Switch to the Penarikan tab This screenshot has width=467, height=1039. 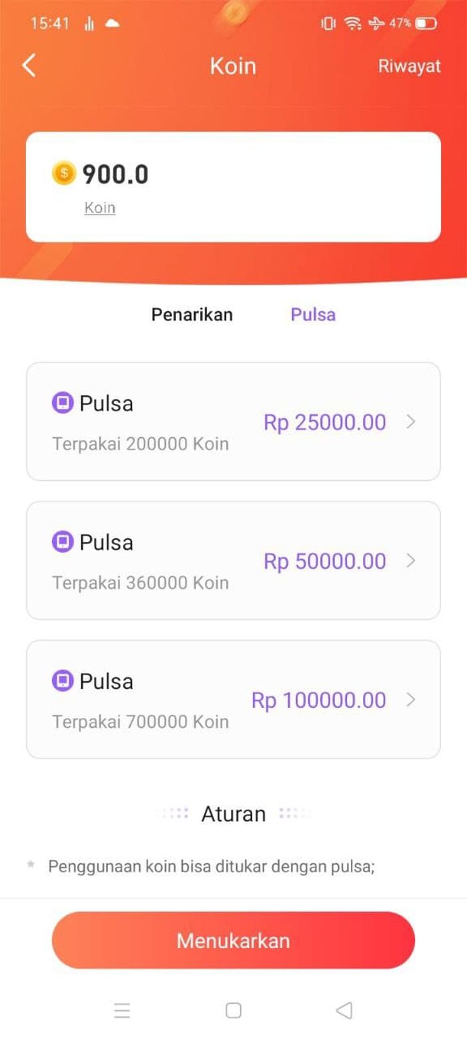(x=192, y=315)
